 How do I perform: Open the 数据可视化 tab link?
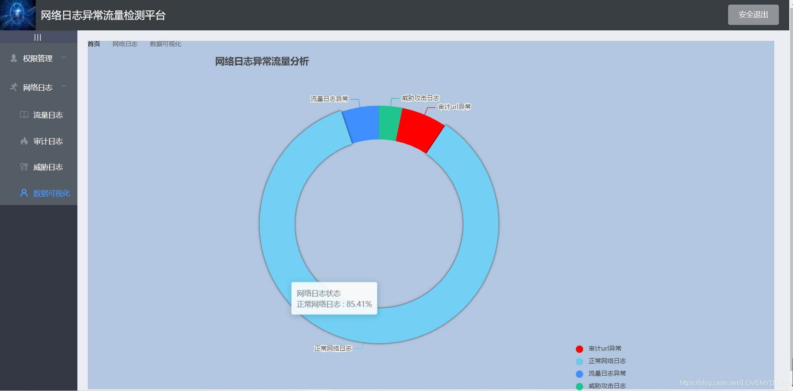tap(165, 44)
